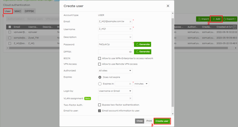Open column settings icon in table header
The height and width of the screenshot is (127, 238).
[235, 27]
